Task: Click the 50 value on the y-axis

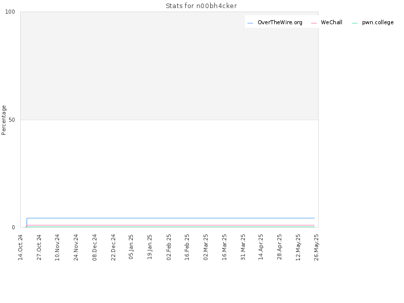Action: coord(12,120)
